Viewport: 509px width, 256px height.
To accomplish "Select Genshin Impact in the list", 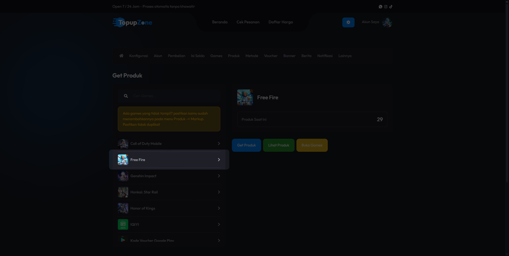I will (143, 176).
